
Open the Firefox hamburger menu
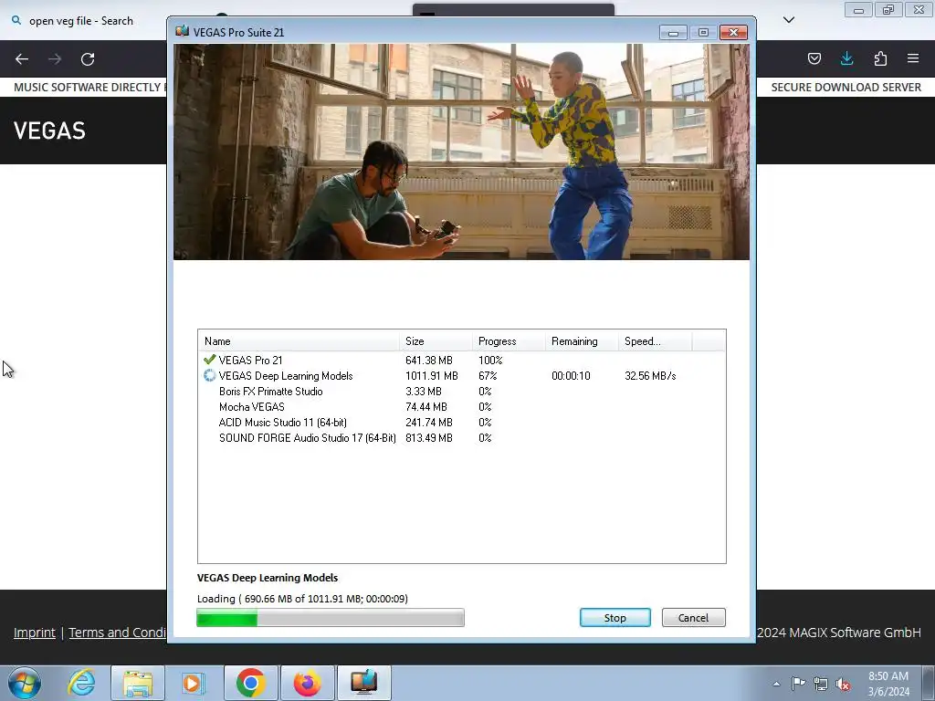pos(913,58)
